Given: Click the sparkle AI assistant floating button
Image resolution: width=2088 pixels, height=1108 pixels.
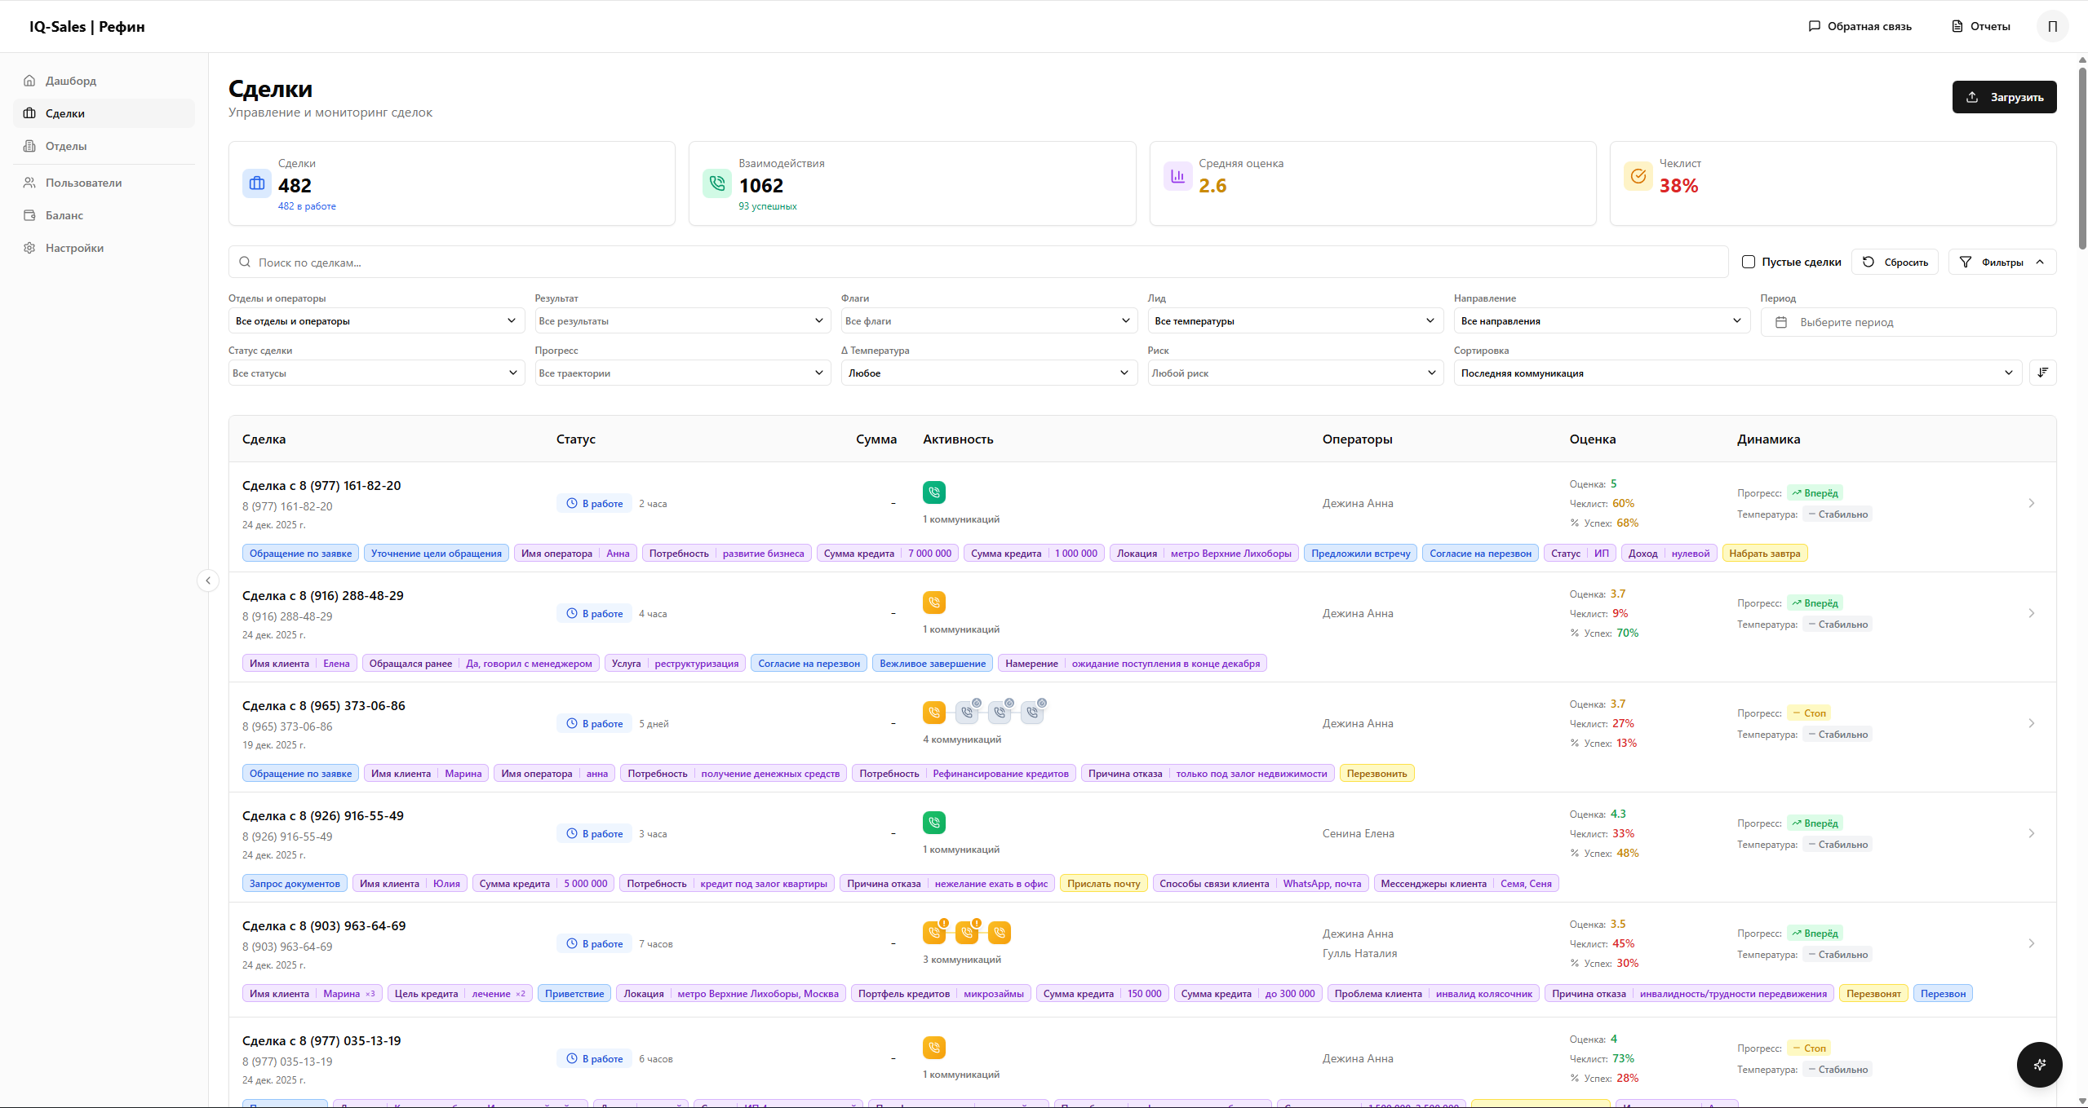Looking at the screenshot, I should click(x=2039, y=1064).
